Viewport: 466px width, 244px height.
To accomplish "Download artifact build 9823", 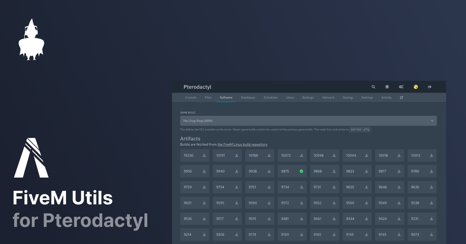I will (367, 171).
